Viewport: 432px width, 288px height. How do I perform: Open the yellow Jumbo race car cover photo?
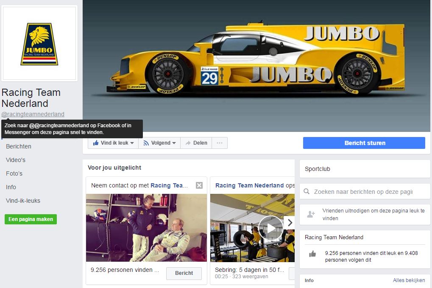tap(257, 66)
